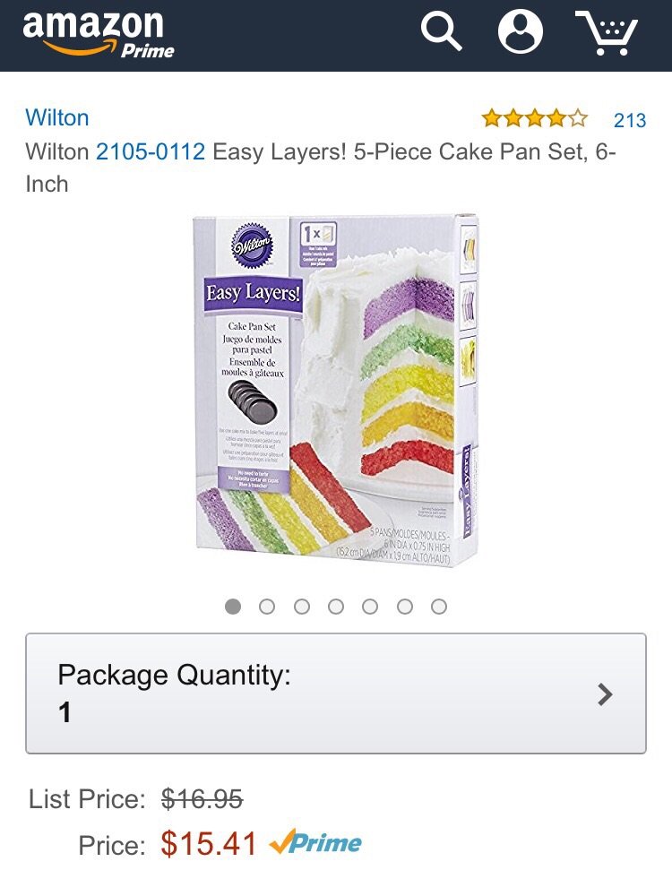Click the star rating icons
The width and height of the screenshot is (672, 870).
tap(534, 118)
